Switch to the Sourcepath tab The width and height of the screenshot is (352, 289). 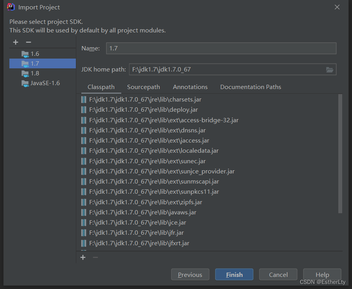click(144, 87)
